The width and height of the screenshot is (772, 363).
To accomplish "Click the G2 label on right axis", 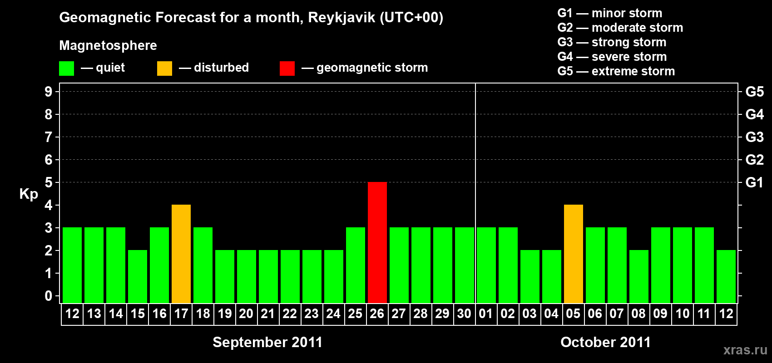I will [754, 160].
